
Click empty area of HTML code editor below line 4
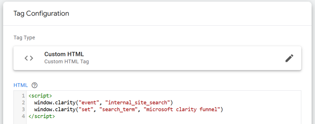[x=164, y=122]
